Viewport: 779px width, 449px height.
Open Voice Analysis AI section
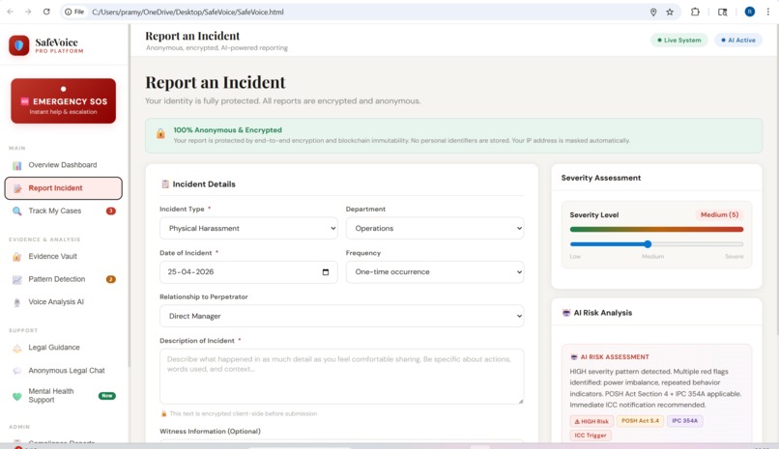[63, 302]
